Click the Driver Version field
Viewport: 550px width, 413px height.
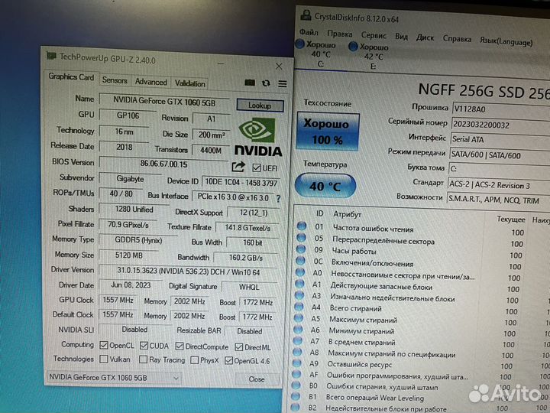pos(189,272)
